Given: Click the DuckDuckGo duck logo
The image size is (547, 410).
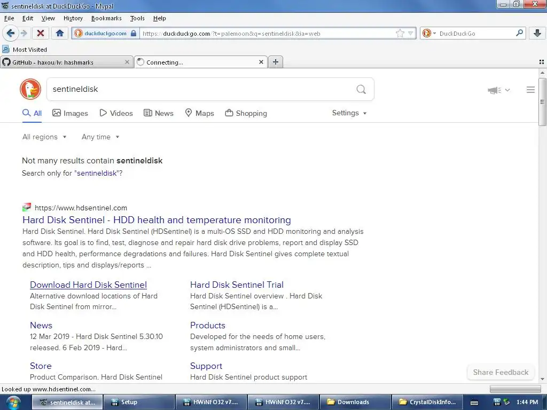Looking at the screenshot, I should (30, 89).
